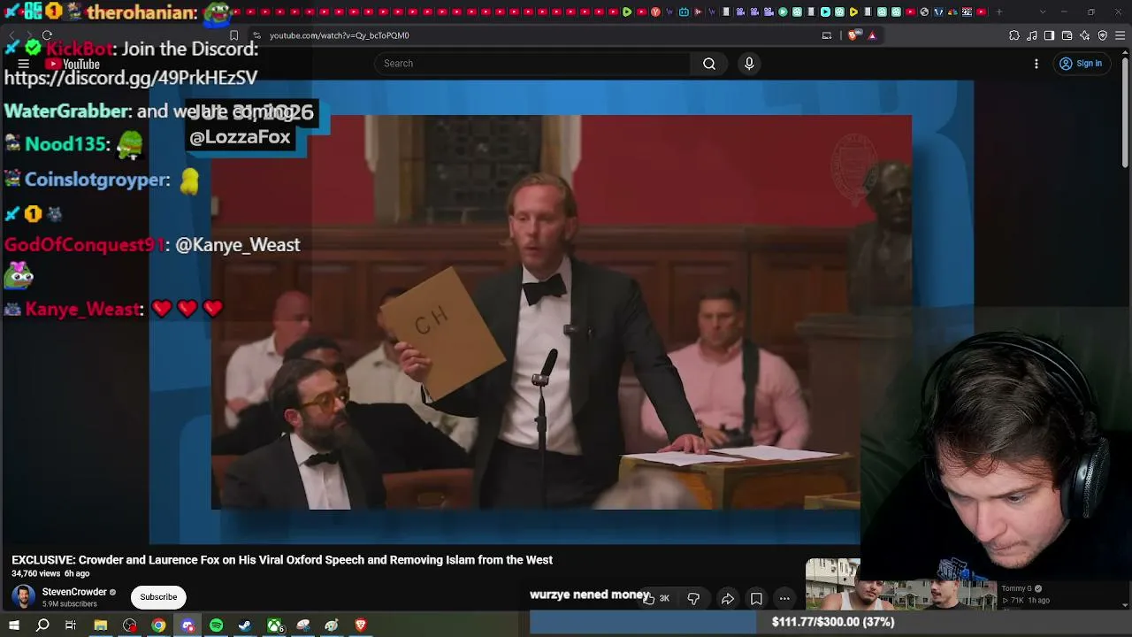Open more actions ellipsis under video

click(x=784, y=599)
